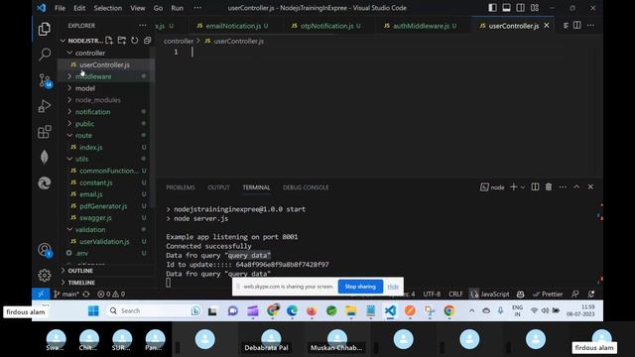Open the Explorer view in activity bar

pyautogui.click(x=44, y=29)
